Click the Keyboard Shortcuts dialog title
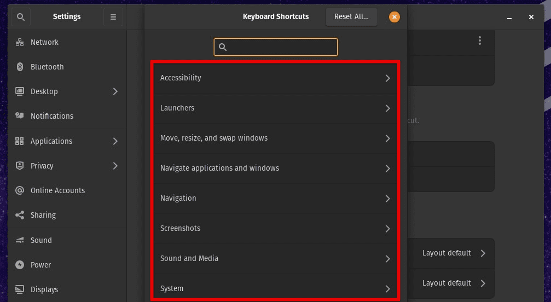The width and height of the screenshot is (551, 302). (276, 17)
